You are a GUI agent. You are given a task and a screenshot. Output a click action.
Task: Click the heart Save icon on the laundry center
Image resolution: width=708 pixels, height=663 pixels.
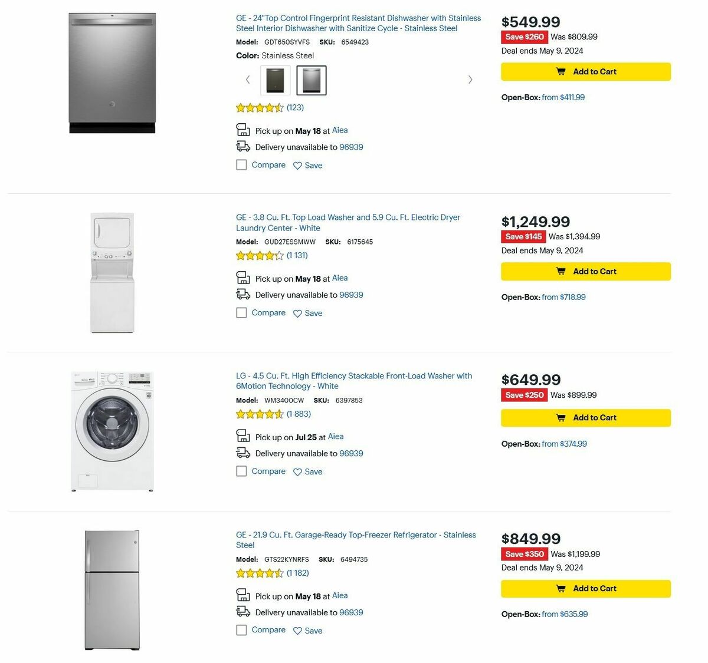coord(297,313)
